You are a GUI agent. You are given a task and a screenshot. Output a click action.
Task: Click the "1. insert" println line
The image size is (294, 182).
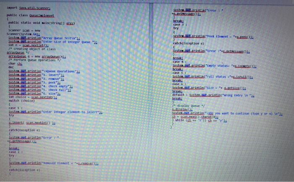pyautogui.click(x=36, y=75)
